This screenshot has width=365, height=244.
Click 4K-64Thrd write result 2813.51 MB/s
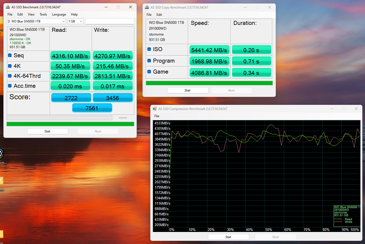click(113, 76)
